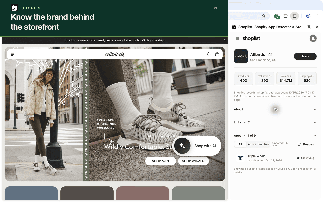
Task: Bookmark the page with the star icon
Action: 264,16
